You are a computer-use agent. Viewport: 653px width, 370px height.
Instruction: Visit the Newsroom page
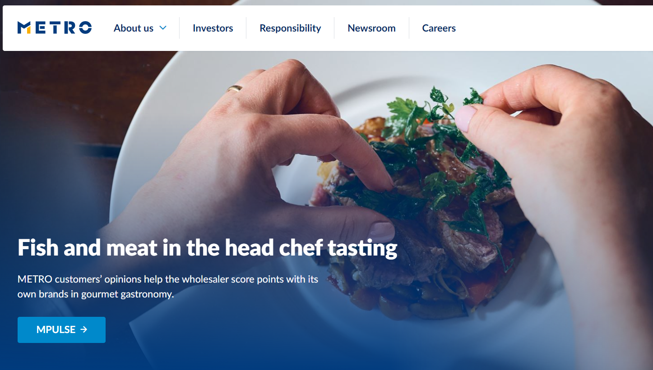point(371,28)
